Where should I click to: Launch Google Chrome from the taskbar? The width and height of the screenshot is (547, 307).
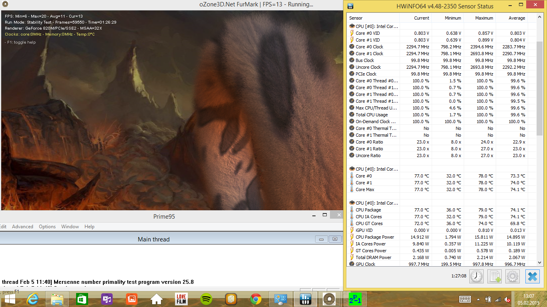click(x=256, y=299)
